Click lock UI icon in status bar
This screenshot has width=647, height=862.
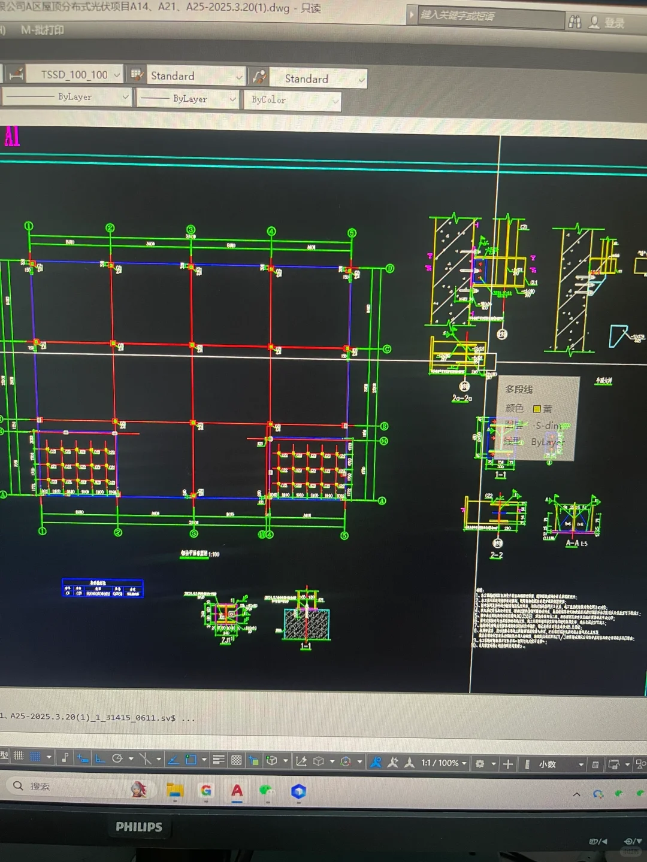coord(613,764)
